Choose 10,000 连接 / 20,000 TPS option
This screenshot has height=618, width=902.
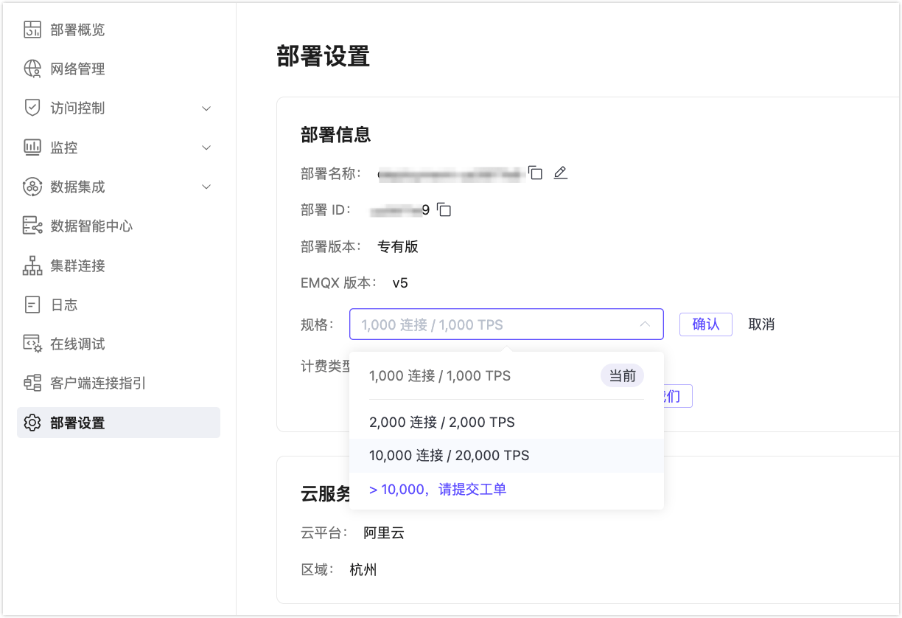[x=449, y=455]
